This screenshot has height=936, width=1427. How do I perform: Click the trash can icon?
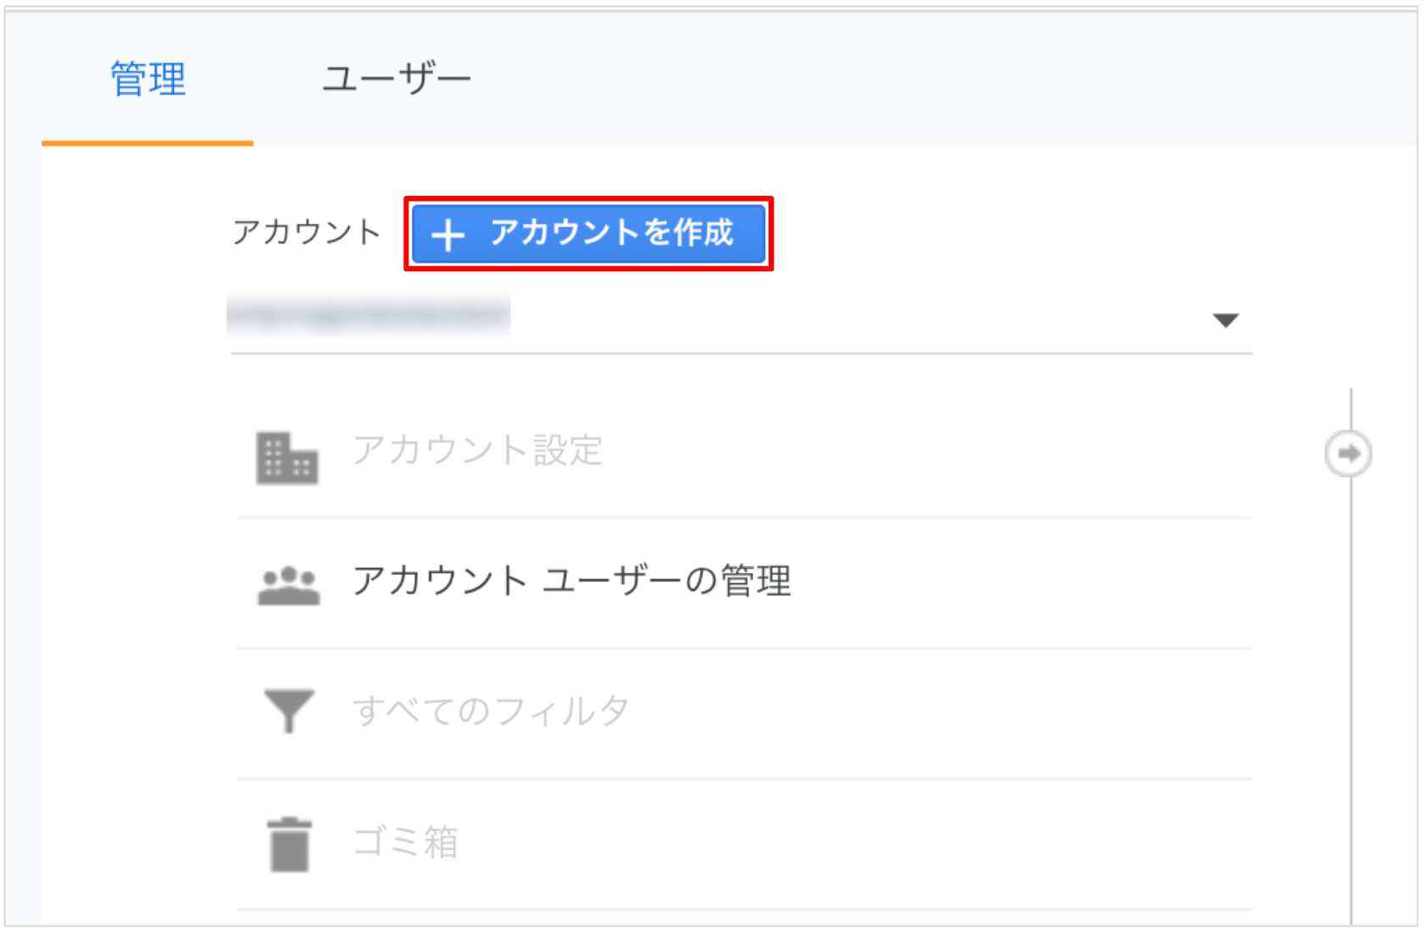(x=290, y=844)
